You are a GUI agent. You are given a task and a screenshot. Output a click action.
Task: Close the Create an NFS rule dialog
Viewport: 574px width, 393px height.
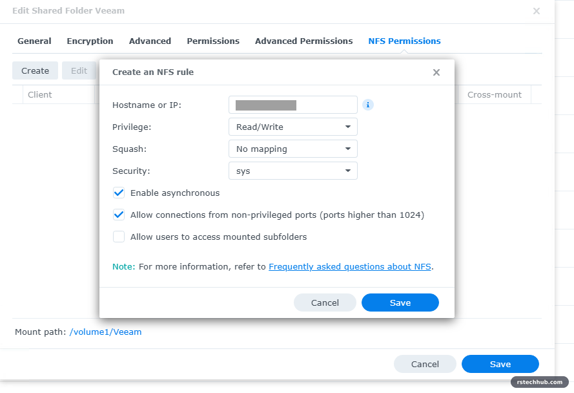coord(436,72)
